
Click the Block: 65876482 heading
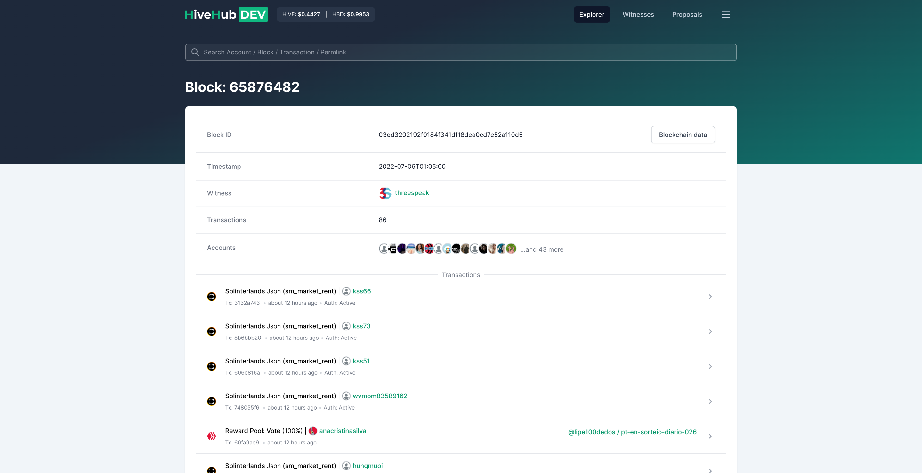(x=242, y=87)
